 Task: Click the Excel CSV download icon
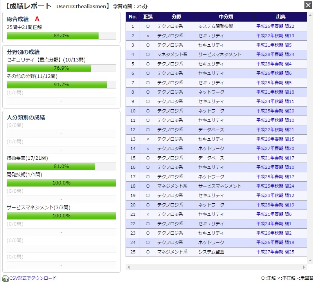(5, 278)
